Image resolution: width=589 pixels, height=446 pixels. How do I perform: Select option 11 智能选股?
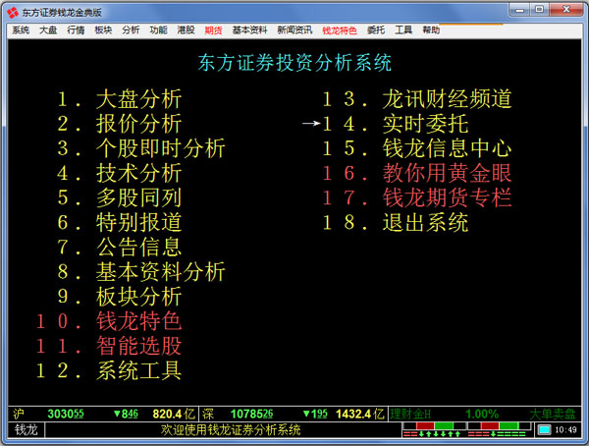pos(109,346)
